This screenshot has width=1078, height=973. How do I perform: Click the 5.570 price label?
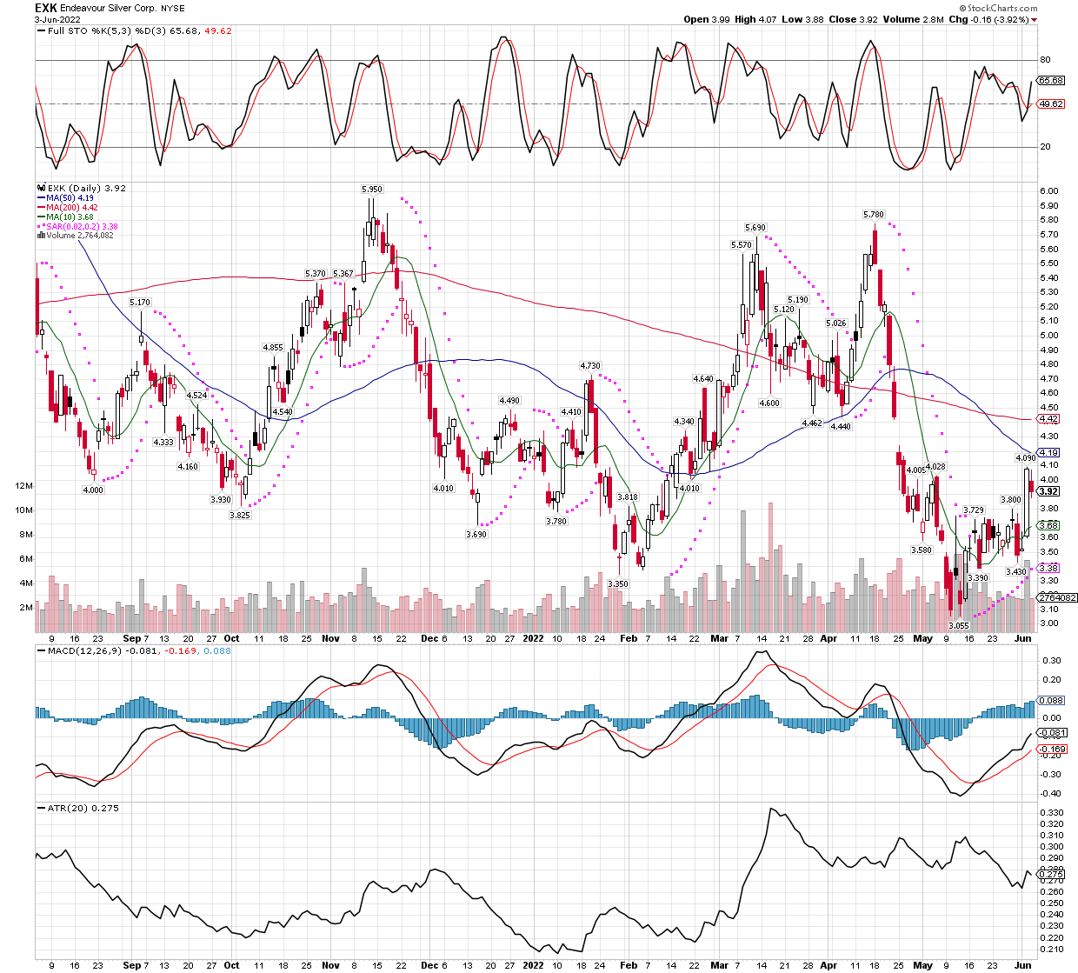point(741,245)
